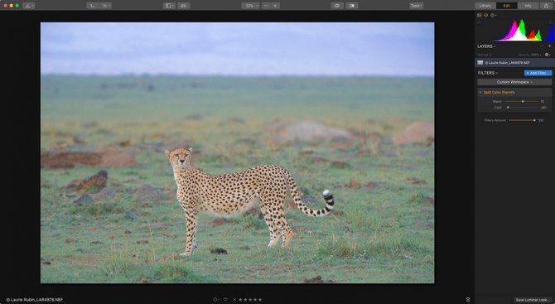
Task: Open the import/add photos button in toolbar
Action: [28, 6]
